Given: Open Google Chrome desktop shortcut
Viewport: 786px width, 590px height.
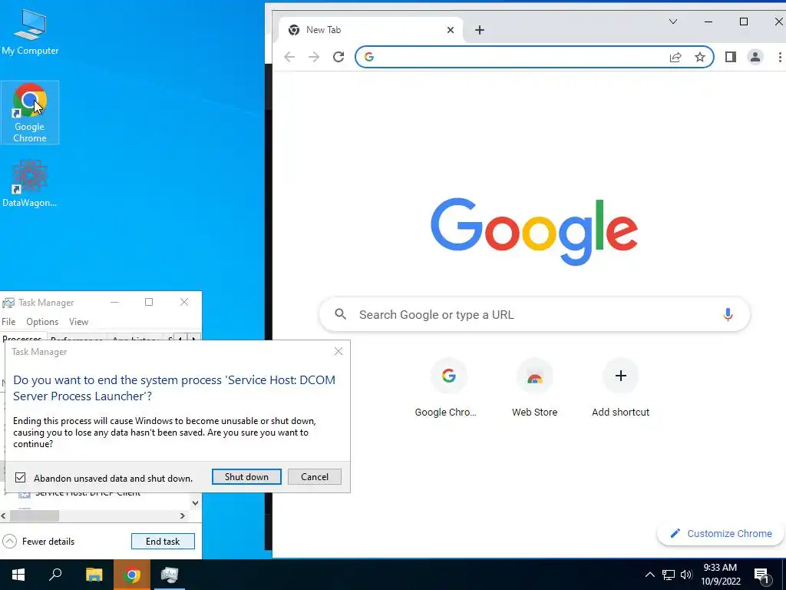Looking at the screenshot, I should click(30, 112).
